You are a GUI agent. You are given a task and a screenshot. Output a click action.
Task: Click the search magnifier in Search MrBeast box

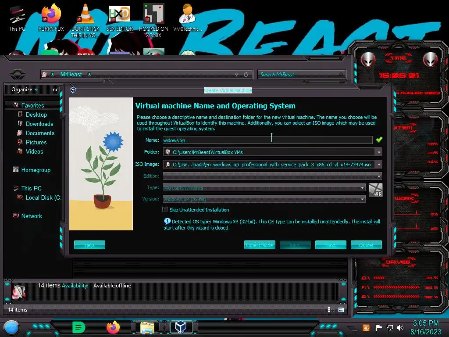[x=340, y=75]
